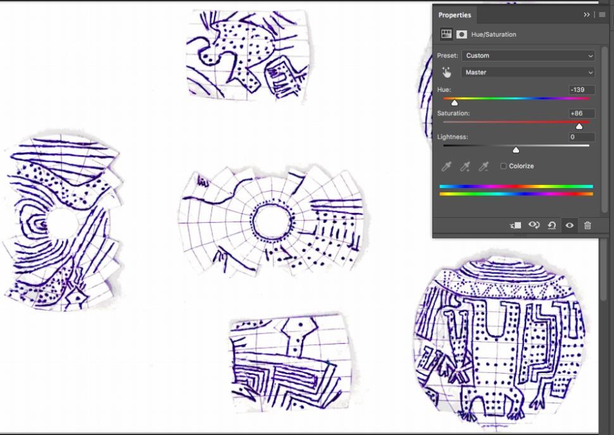View previous state of adjustment
Screen dimensions: 614x435
pyautogui.click(x=534, y=225)
